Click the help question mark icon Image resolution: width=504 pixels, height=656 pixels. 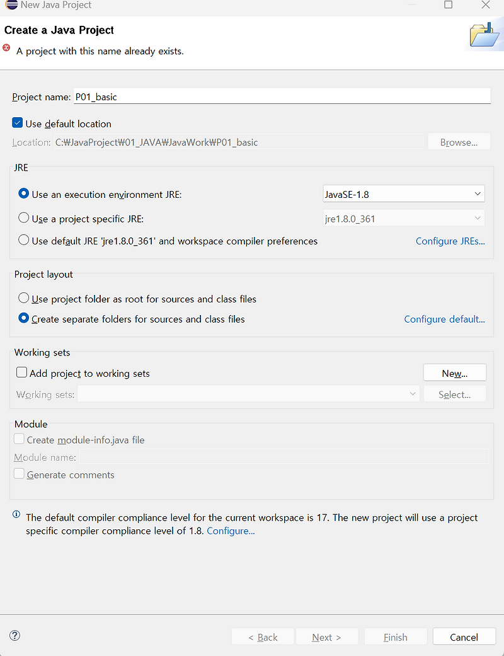(x=15, y=635)
